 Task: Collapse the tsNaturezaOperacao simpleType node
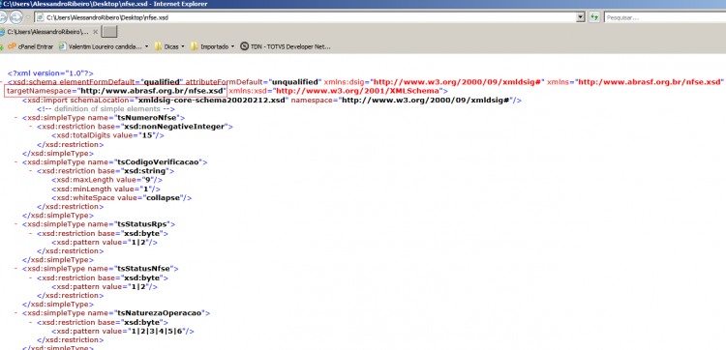pyautogui.click(x=16, y=313)
